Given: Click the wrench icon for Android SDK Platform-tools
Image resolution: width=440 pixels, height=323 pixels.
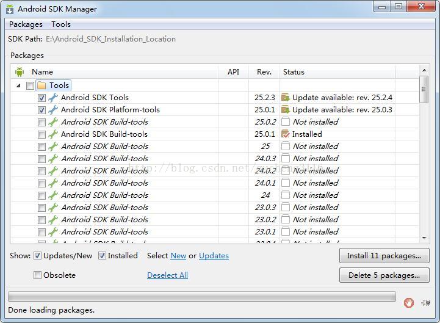Looking at the screenshot, I should (x=53, y=110).
